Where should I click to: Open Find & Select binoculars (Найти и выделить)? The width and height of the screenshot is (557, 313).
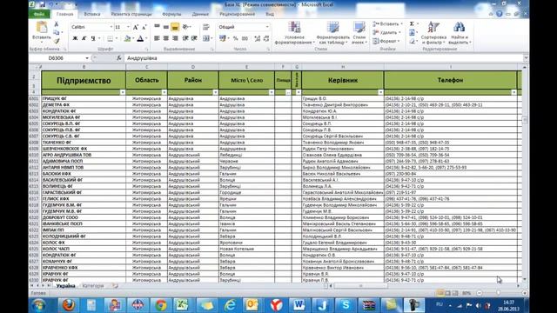(x=459, y=32)
